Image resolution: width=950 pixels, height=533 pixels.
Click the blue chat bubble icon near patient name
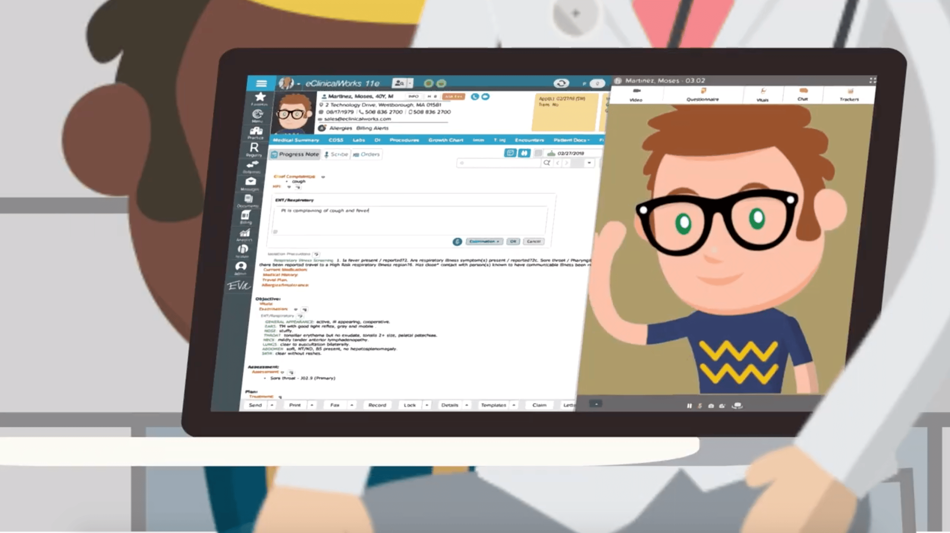pyautogui.click(x=485, y=97)
